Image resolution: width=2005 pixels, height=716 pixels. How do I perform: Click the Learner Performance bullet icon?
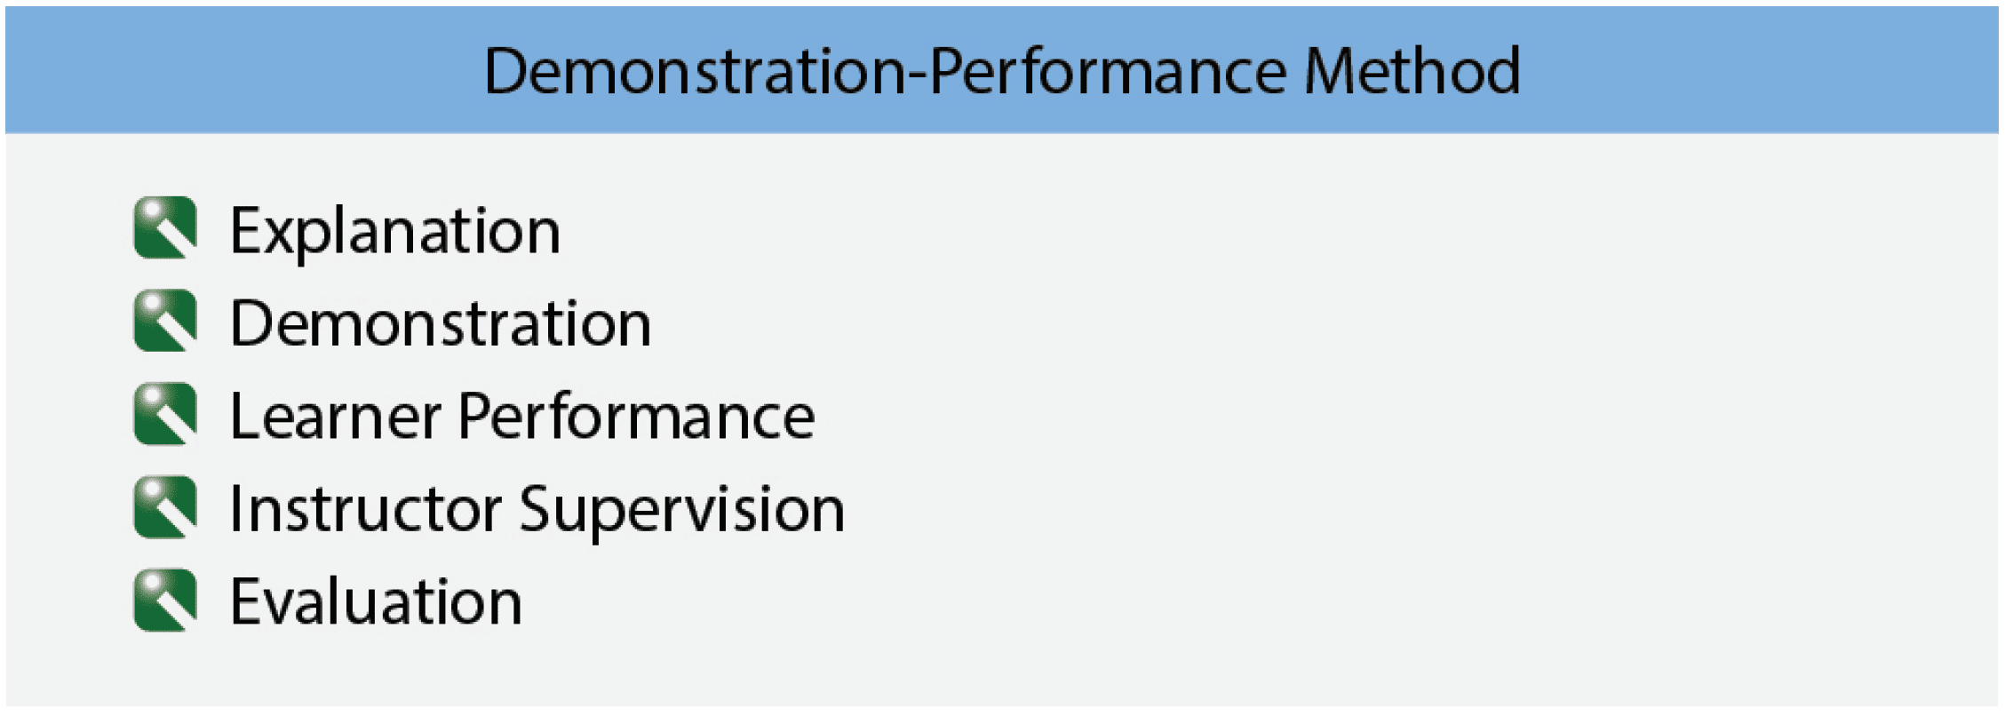pos(165,414)
